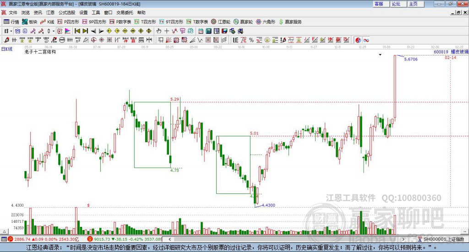This screenshot has height=252, width=469.
Task: Toggle the highlighted blue butterfly icon
Action: pyautogui.click(x=18, y=31)
